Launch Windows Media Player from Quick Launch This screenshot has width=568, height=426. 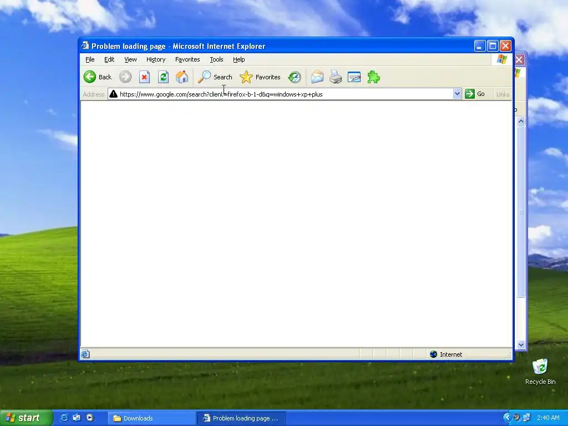[90, 418]
